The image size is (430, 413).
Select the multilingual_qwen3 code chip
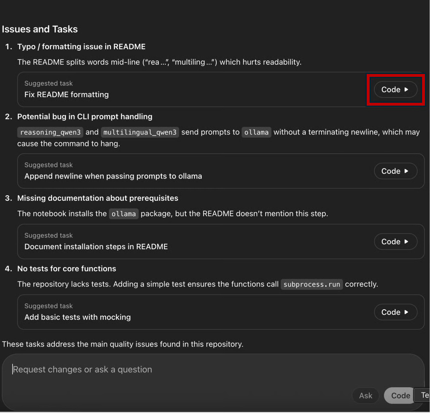pyautogui.click(x=140, y=132)
